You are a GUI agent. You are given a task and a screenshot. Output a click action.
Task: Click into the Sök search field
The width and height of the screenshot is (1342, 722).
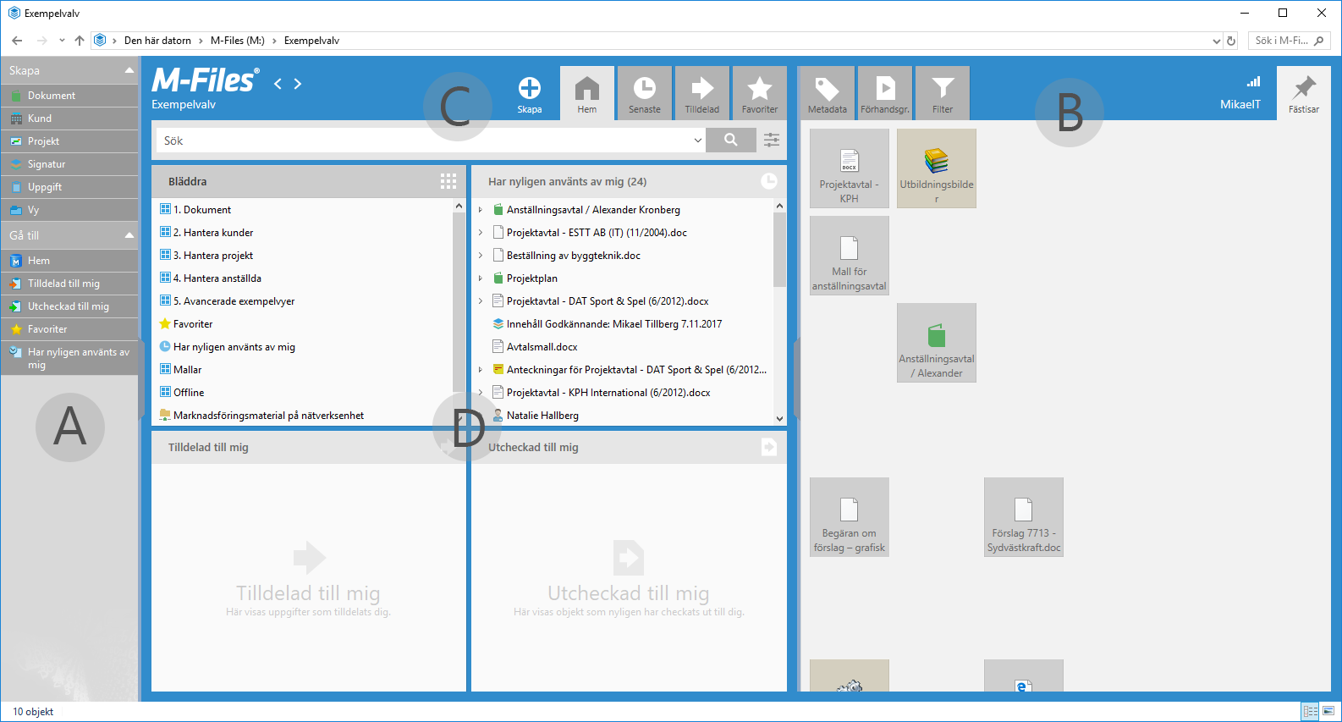pos(423,141)
